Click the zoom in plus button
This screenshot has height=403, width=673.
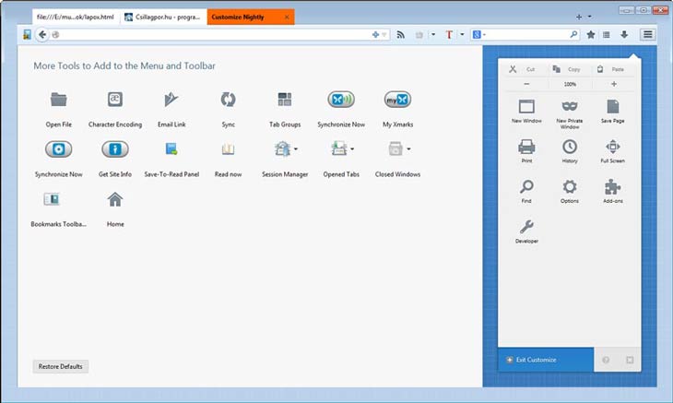[x=613, y=84]
